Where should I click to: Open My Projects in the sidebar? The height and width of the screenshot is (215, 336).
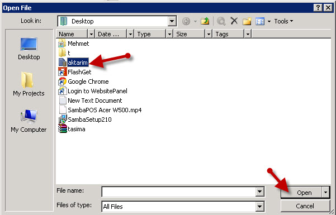coord(29,84)
